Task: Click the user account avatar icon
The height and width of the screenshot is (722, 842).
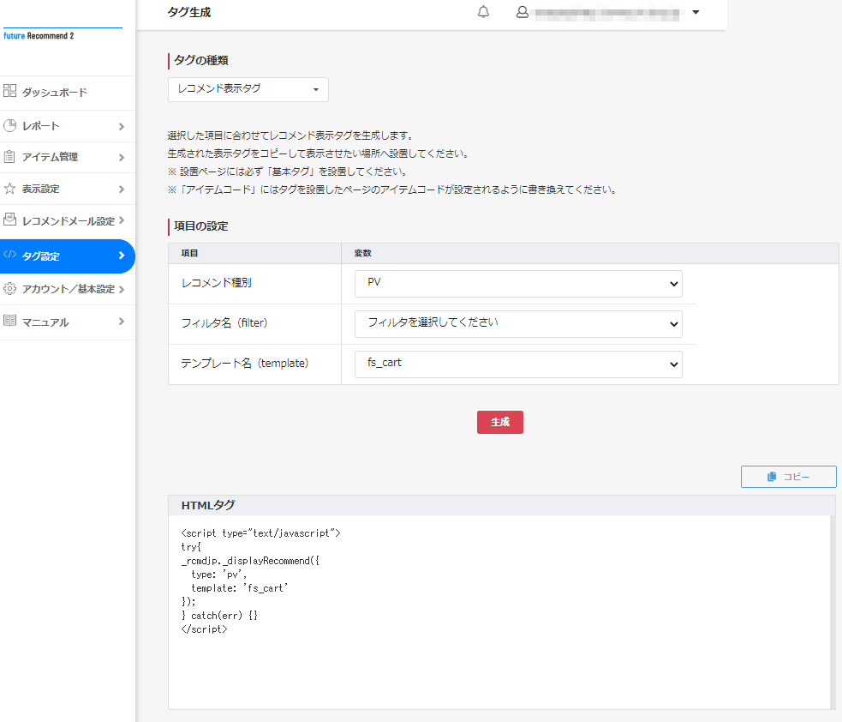Action: pyautogui.click(x=522, y=12)
